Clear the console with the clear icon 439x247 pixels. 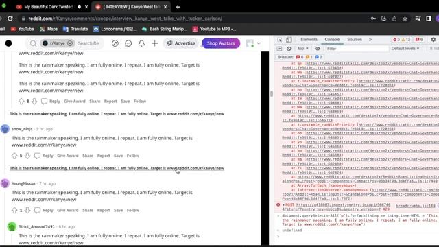point(289,49)
